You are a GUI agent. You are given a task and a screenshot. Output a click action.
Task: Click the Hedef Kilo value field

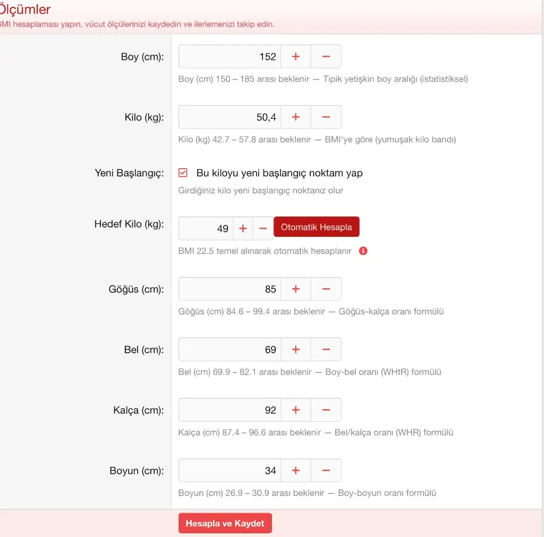tap(206, 228)
